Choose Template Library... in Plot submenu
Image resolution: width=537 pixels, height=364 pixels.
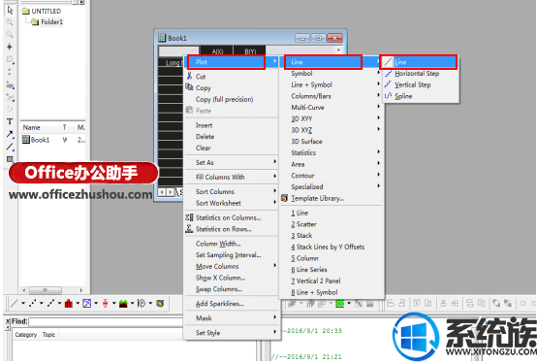click(332, 198)
